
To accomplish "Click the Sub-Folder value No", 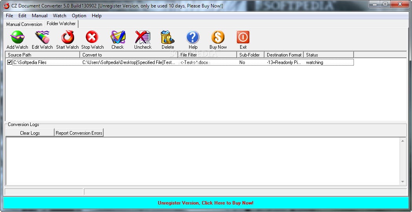I will [242, 62].
